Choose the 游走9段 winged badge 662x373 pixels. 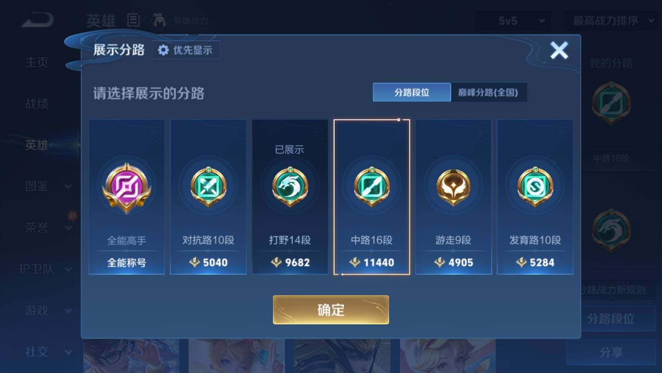tap(453, 187)
